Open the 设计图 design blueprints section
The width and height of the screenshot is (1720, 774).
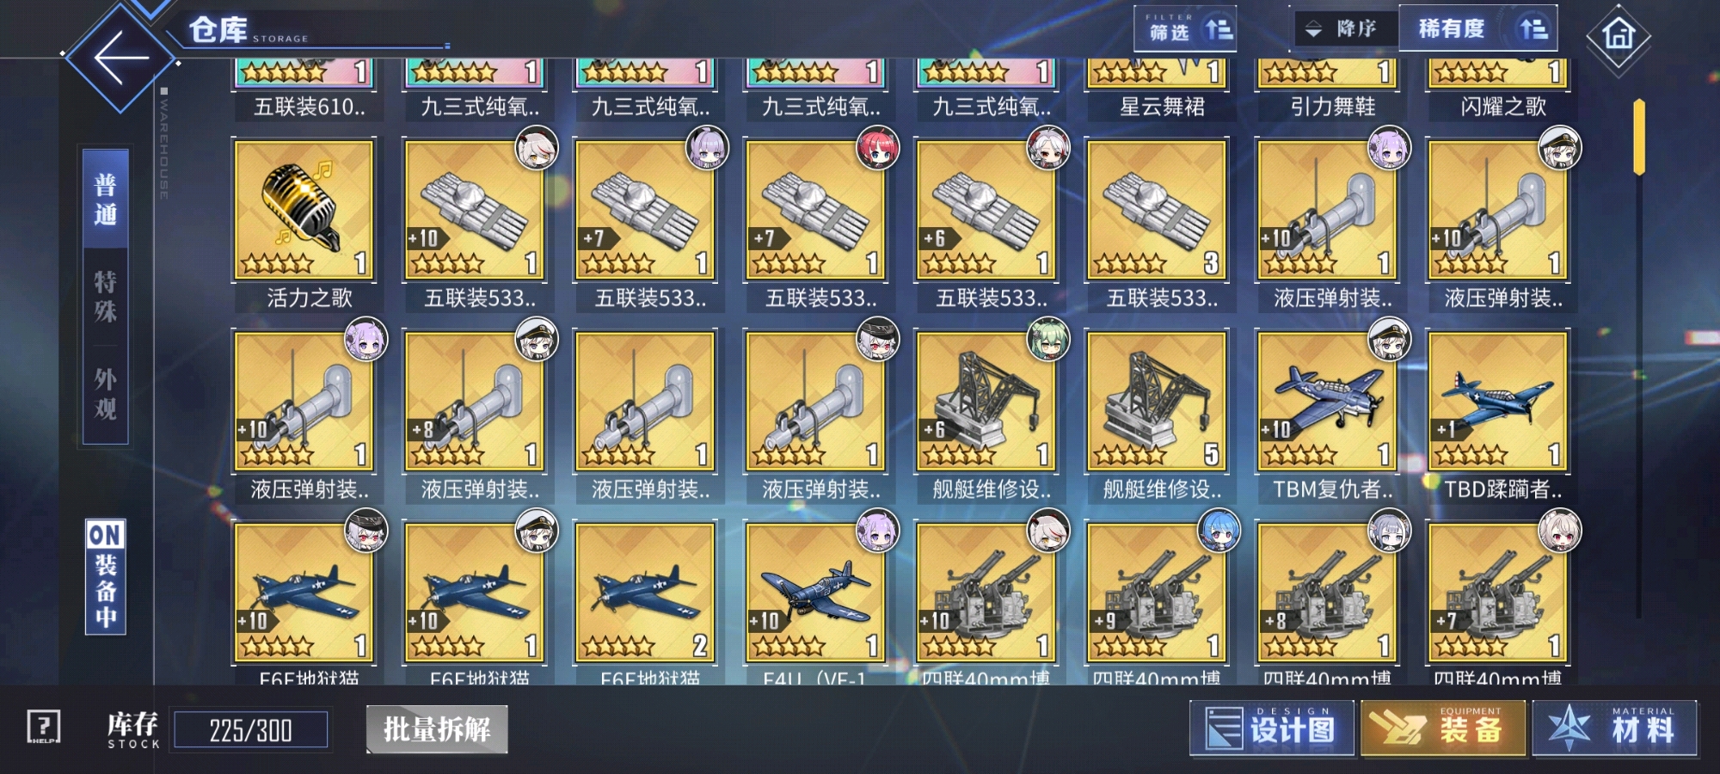[x=1272, y=728]
